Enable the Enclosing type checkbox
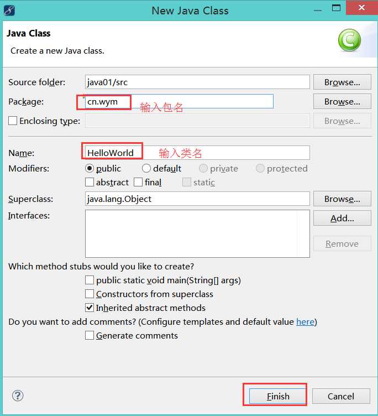Image resolution: width=378 pixels, height=416 pixels. 13,121
